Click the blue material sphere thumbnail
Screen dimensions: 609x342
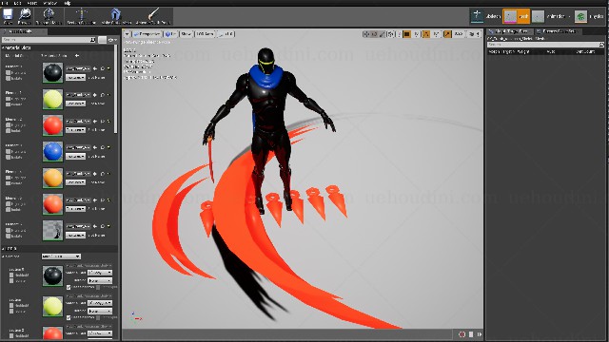(x=52, y=151)
